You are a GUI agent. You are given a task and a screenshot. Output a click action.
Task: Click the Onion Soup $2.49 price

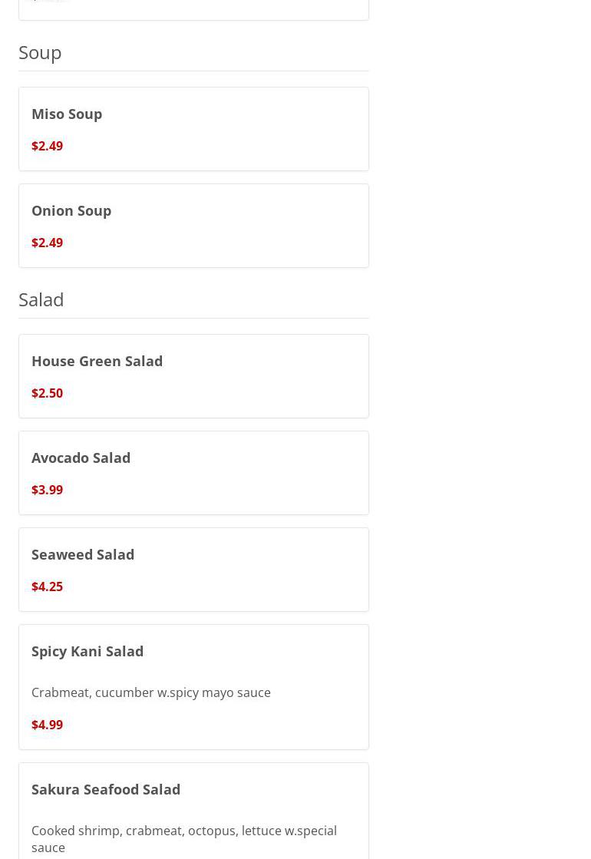tap(47, 243)
